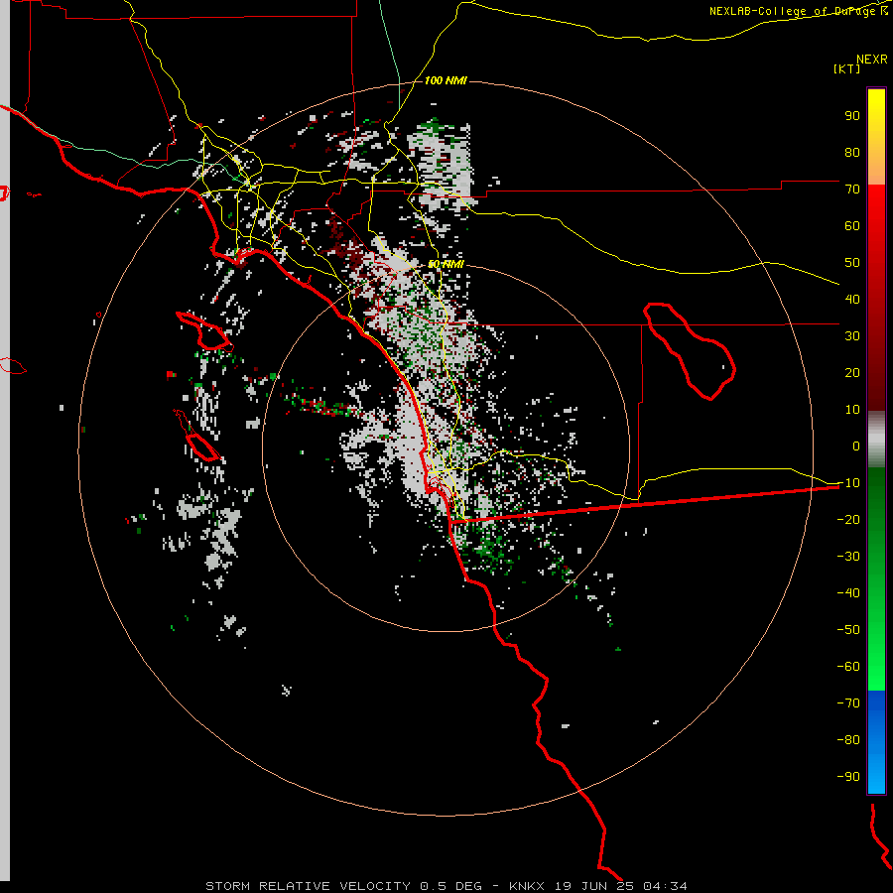The image size is (893, 893).
Task: Click the 0 value on velocity scale
Action: pos(856,446)
